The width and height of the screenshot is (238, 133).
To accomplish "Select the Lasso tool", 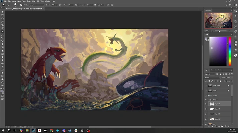I will 2,18.
